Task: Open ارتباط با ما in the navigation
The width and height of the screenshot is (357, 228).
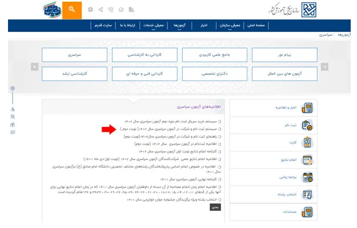Action: [x=127, y=25]
